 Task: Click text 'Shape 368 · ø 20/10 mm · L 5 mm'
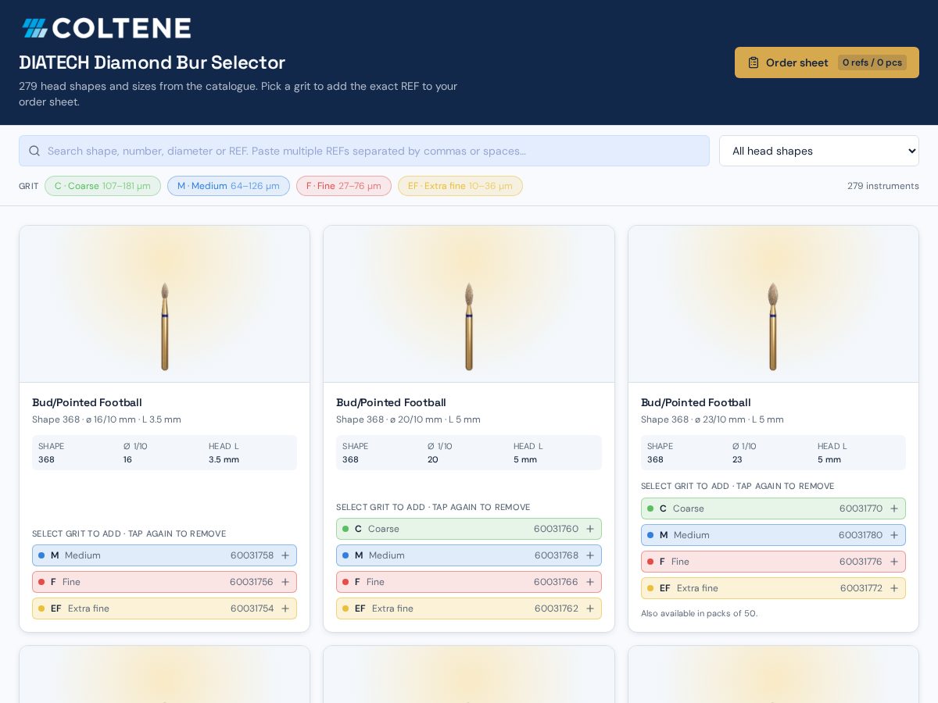408,419
